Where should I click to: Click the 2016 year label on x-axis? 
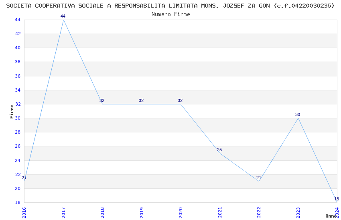click(x=24, y=212)
